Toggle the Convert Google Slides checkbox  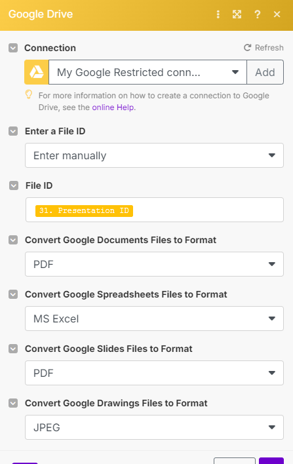pos(13,349)
